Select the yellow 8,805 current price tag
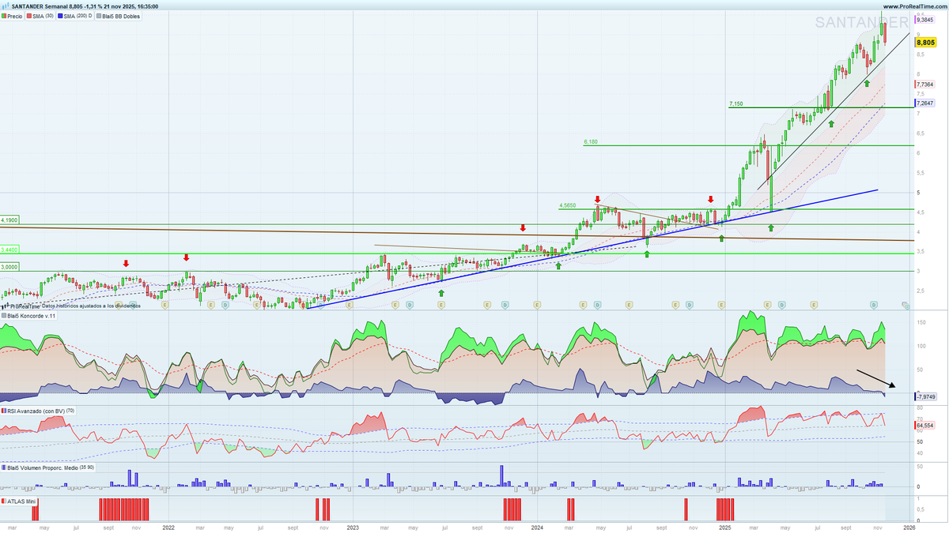Screen dimensions: 949x533 tap(924, 43)
